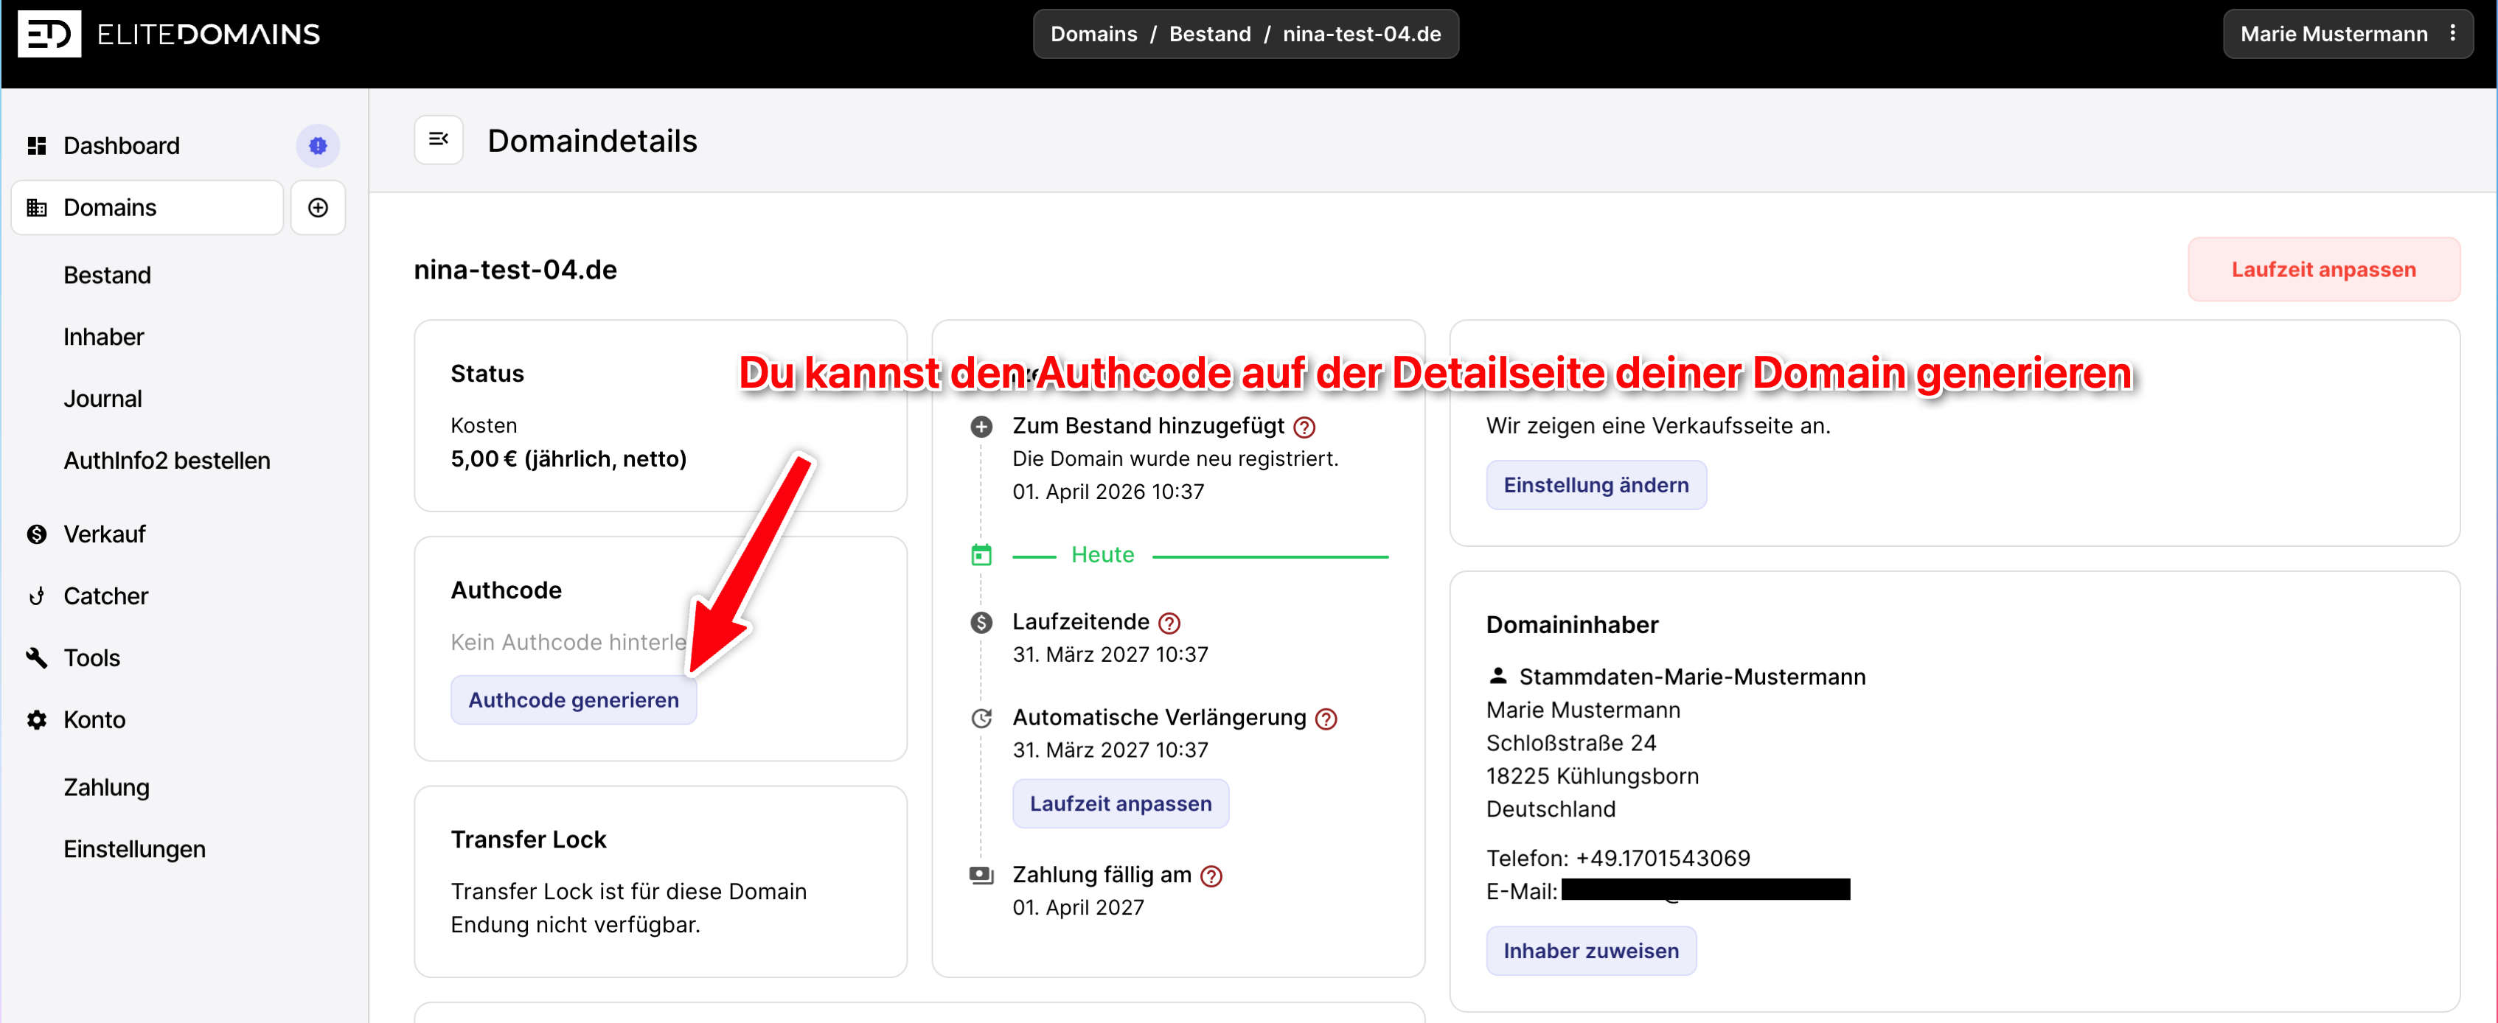Open Zahlung submenu entry
Viewport: 2498px width, 1023px height.
click(107, 787)
